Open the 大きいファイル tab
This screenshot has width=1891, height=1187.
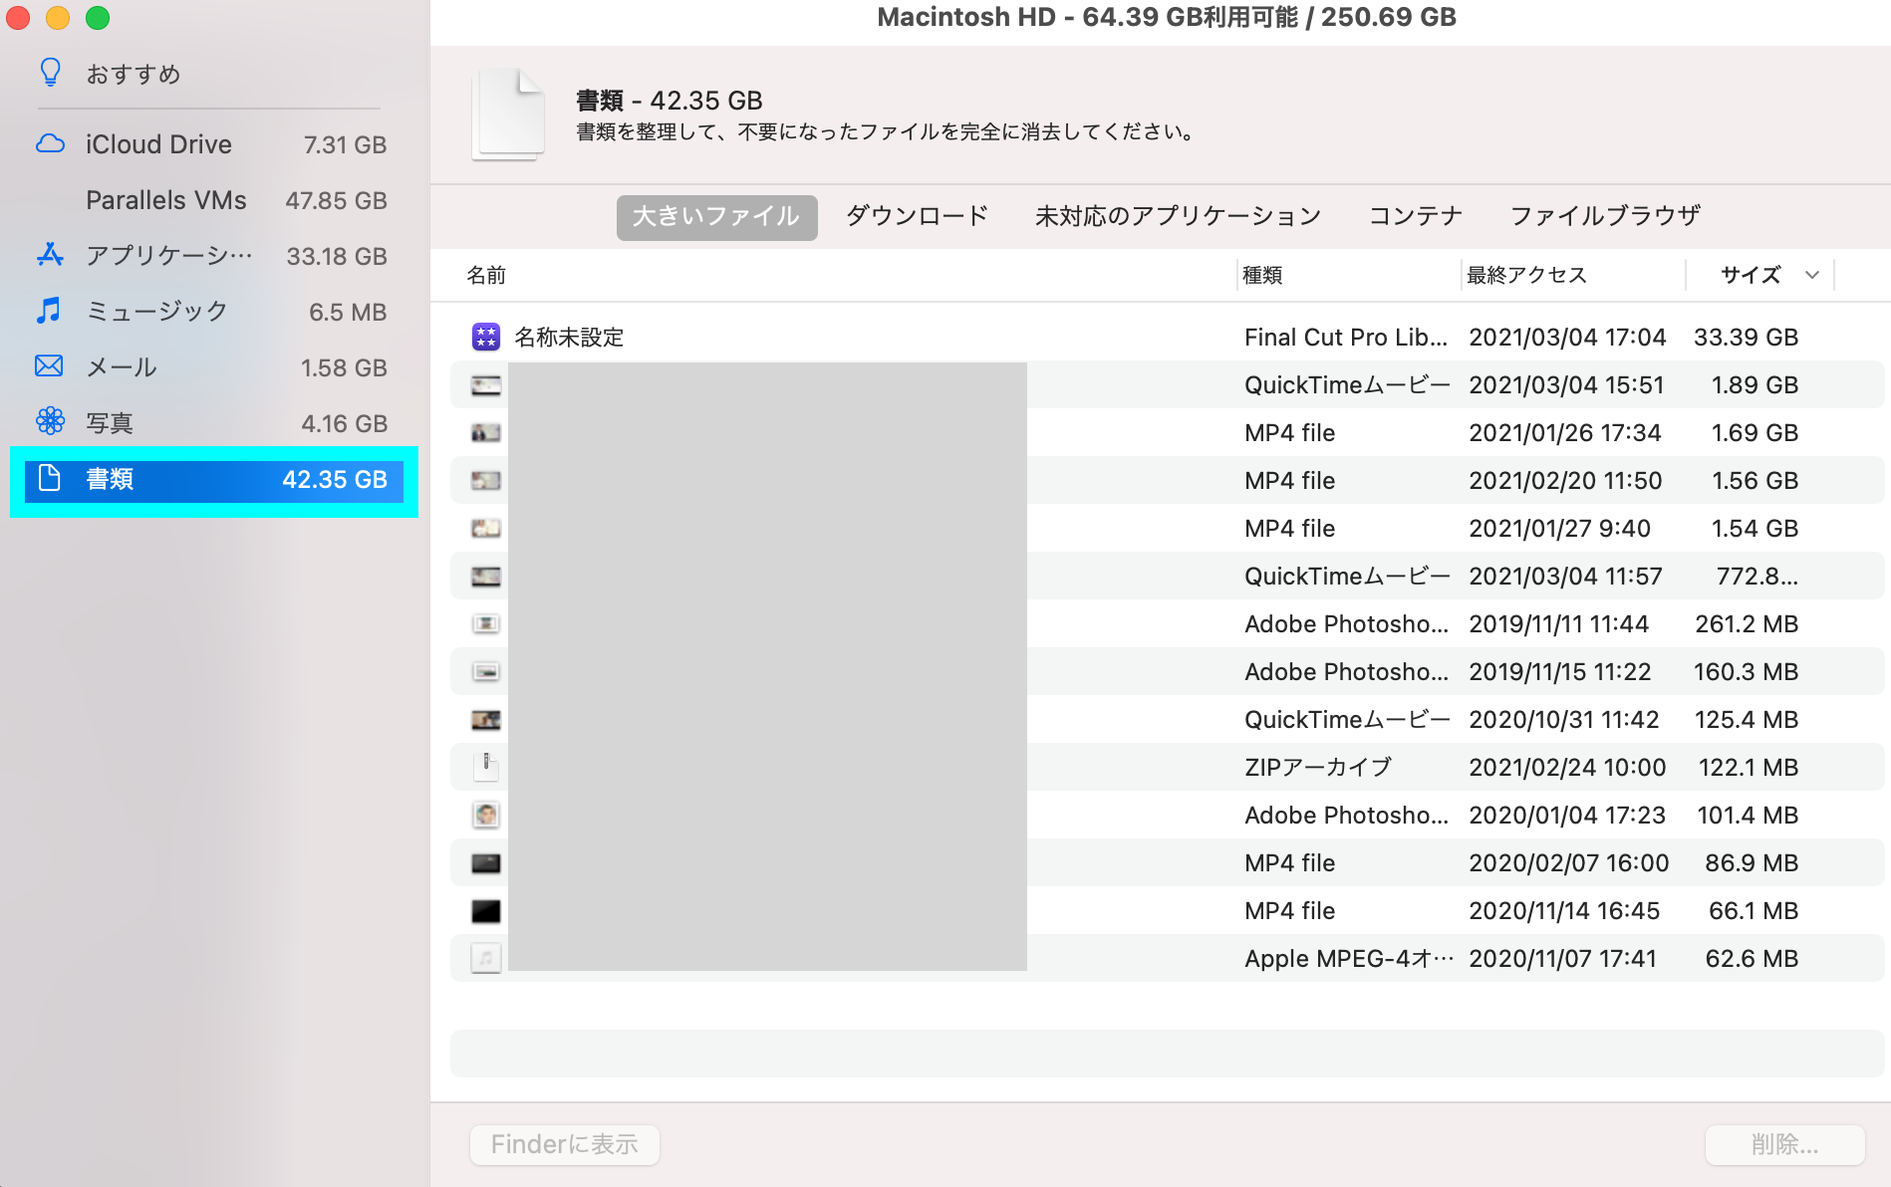(716, 217)
